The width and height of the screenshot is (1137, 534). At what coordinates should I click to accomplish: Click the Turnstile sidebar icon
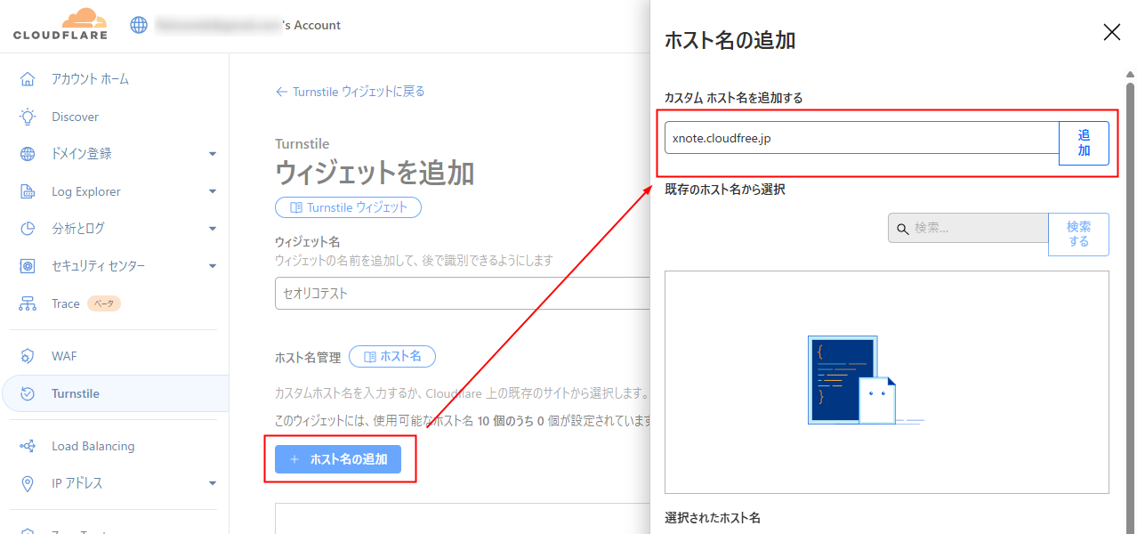click(28, 393)
